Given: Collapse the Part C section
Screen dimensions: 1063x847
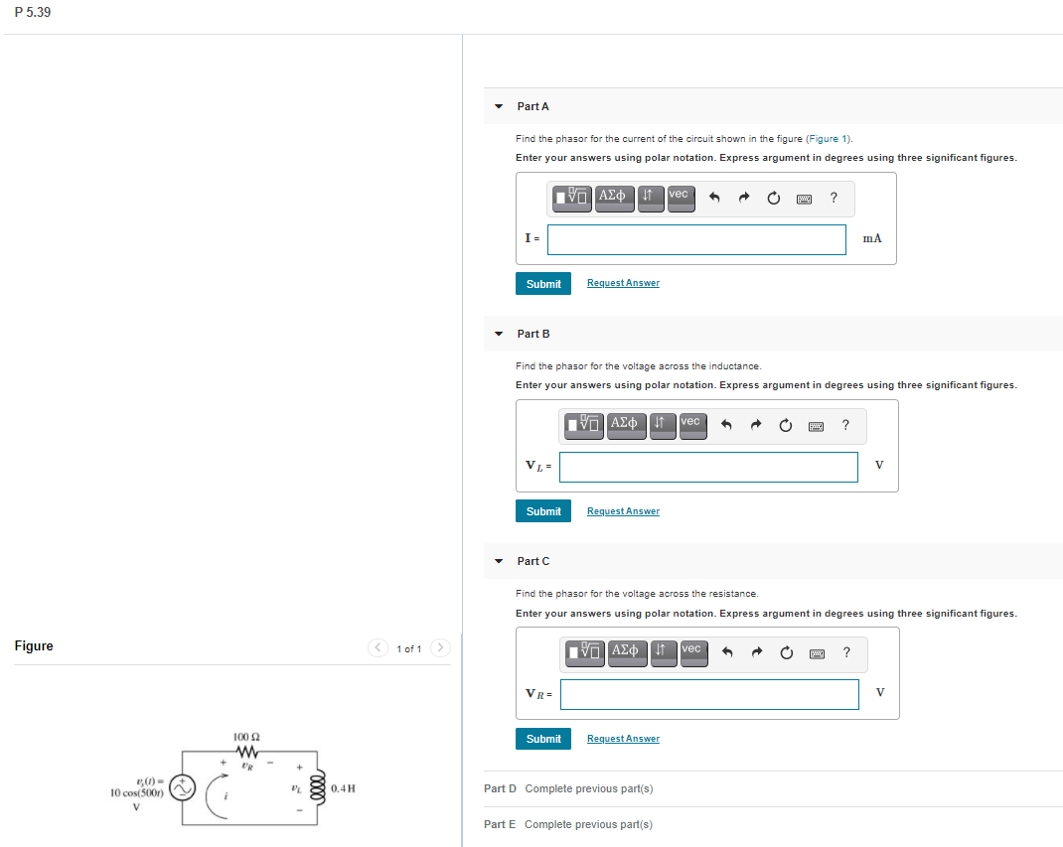Looking at the screenshot, I should click(x=499, y=562).
